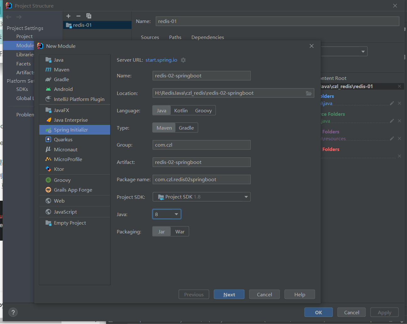Viewport: 407px width, 324px height.
Task: Click edit pencil icon for resources folder
Action: point(392,138)
